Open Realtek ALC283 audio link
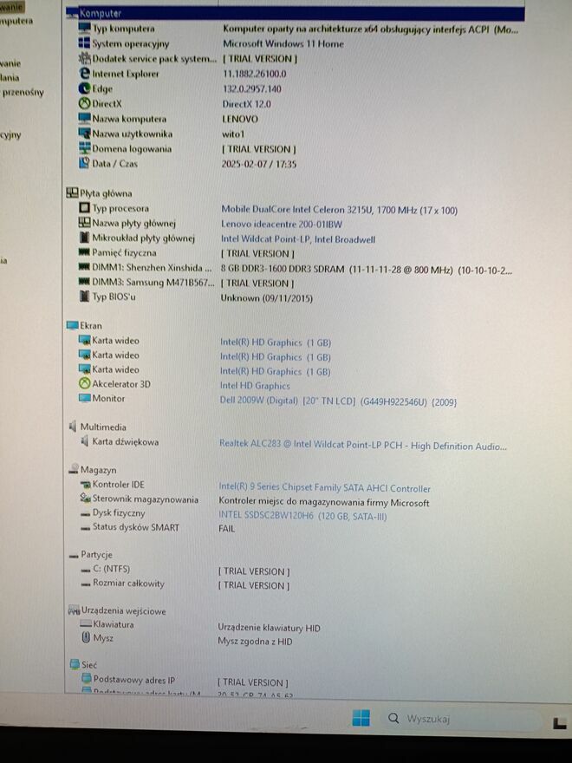 tap(363, 445)
